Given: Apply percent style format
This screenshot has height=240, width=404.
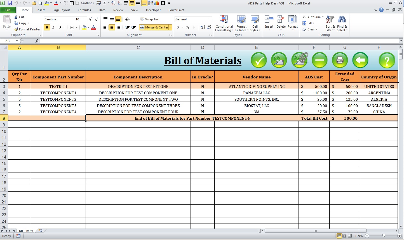Looking at the screenshot, I should [x=187, y=27].
